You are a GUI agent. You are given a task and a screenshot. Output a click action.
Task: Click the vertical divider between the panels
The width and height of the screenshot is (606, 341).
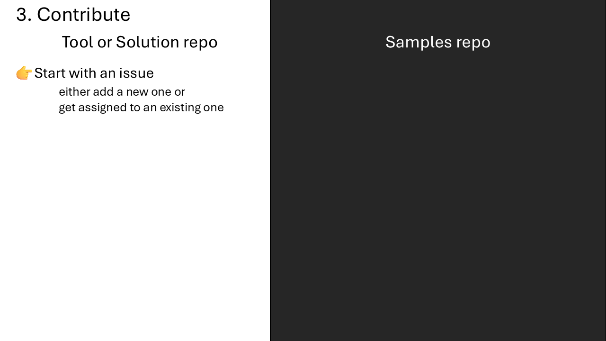tap(270, 170)
